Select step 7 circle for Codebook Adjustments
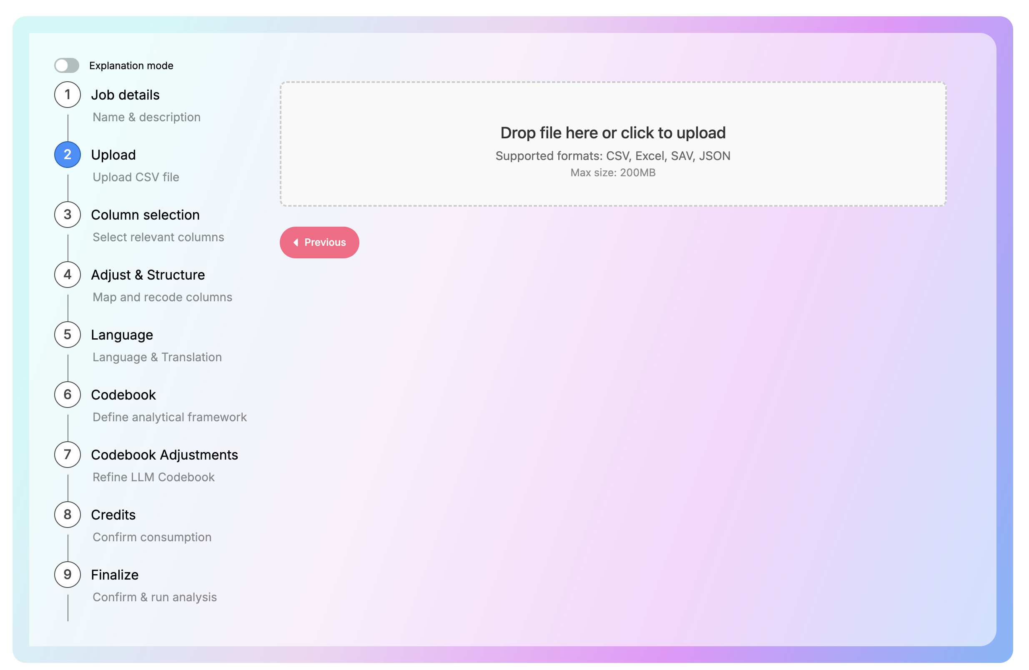1029x670 pixels. pos(67,455)
